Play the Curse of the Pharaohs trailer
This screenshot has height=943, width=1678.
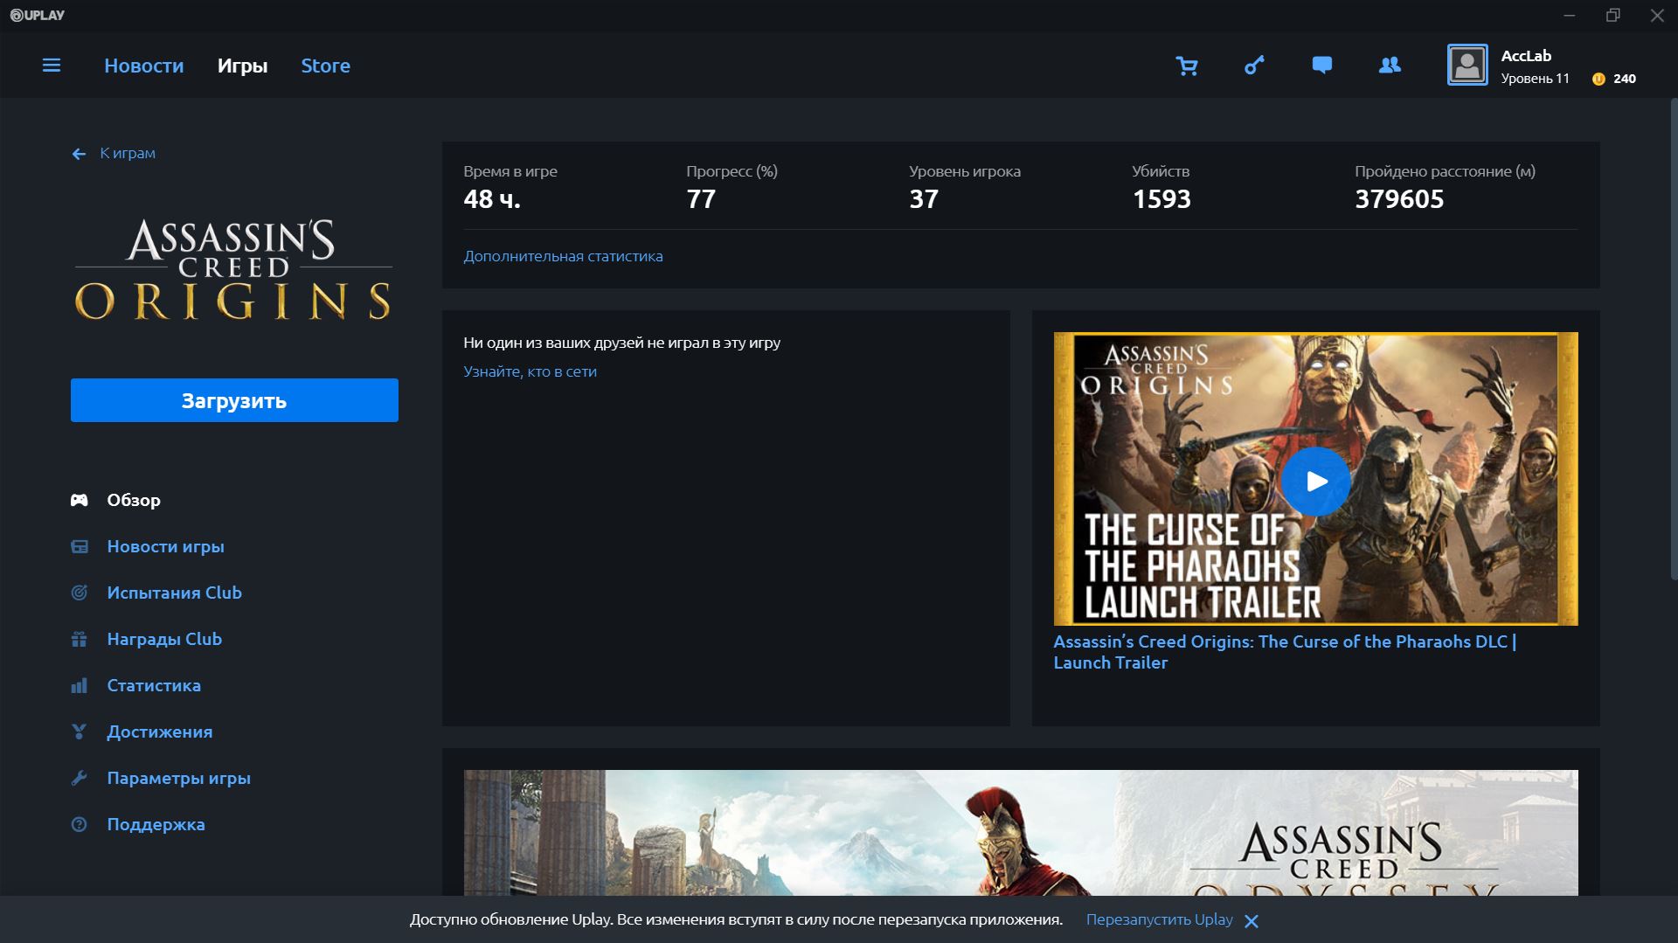coord(1316,482)
